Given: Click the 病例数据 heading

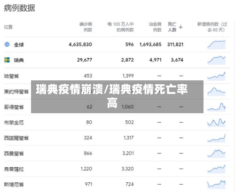Looking at the screenshot, I should pos(19,8).
